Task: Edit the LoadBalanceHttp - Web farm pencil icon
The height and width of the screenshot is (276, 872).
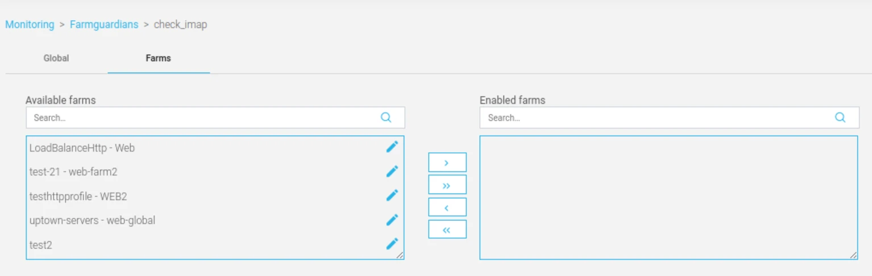Action: 392,147
